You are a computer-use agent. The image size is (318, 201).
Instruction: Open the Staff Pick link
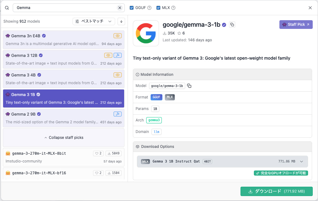(x=296, y=25)
